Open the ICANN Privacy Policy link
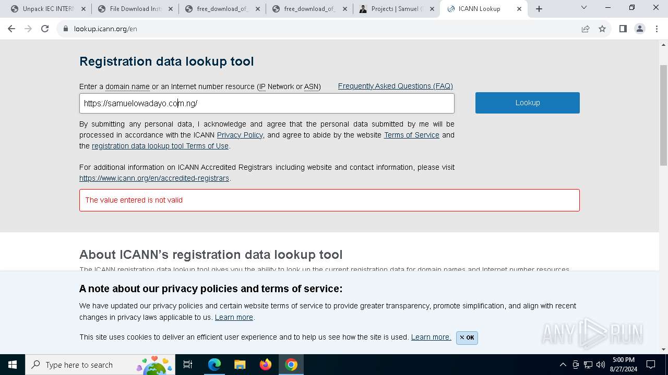This screenshot has width=668, height=375. [x=240, y=135]
